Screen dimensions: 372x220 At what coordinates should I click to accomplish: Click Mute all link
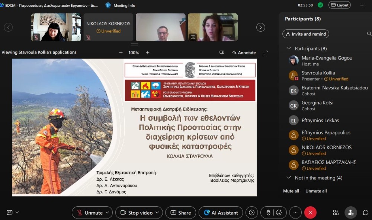point(291,191)
